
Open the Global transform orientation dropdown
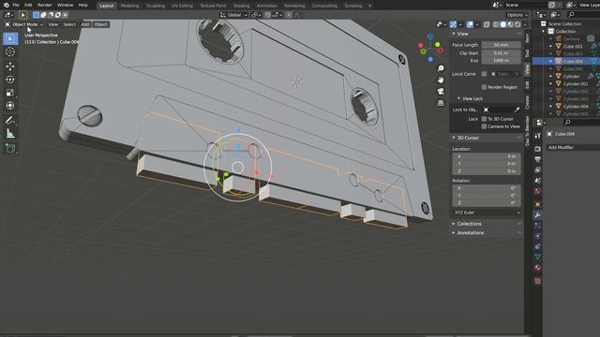pyautogui.click(x=233, y=15)
